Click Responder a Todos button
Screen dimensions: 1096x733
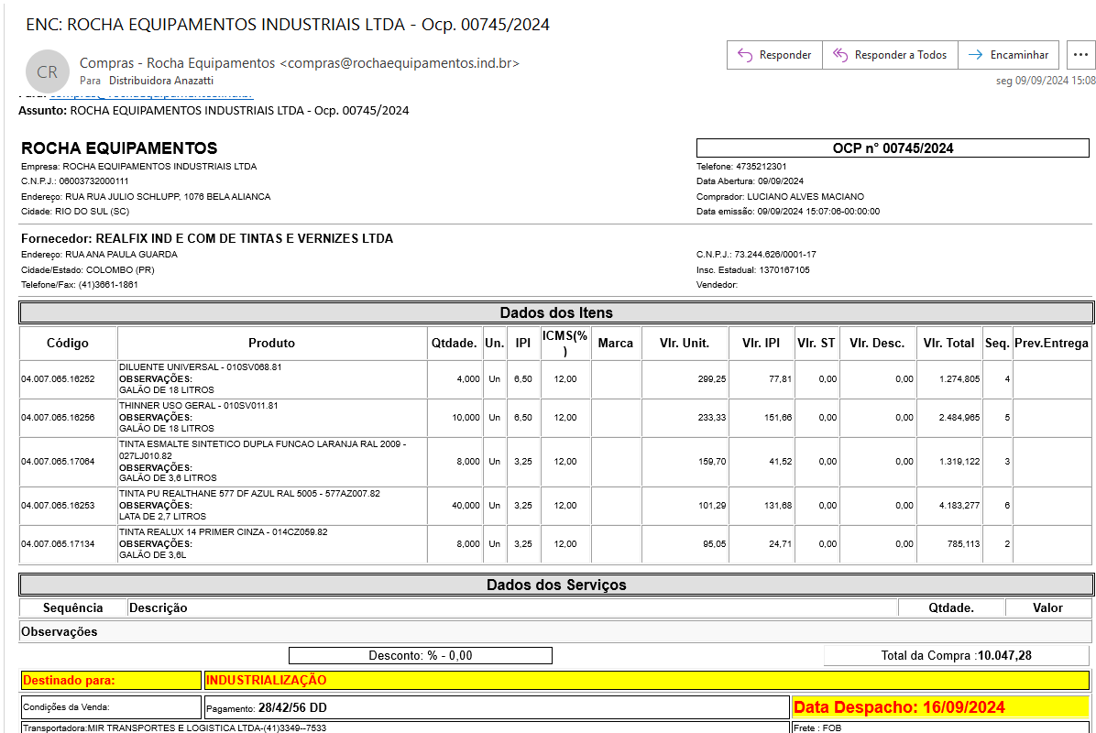890,55
